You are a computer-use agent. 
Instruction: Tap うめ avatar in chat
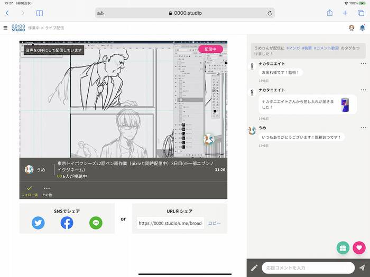pyautogui.click(x=252, y=130)
